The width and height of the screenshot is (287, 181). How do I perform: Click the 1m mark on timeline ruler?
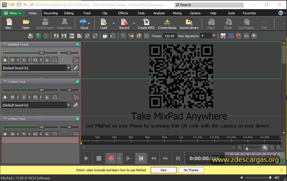[x=181, y=137]
